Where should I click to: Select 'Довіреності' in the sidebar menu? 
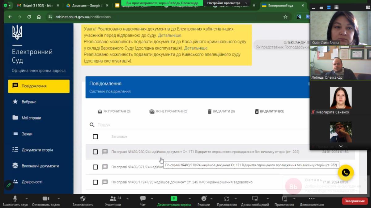click(x=32, y=182)
